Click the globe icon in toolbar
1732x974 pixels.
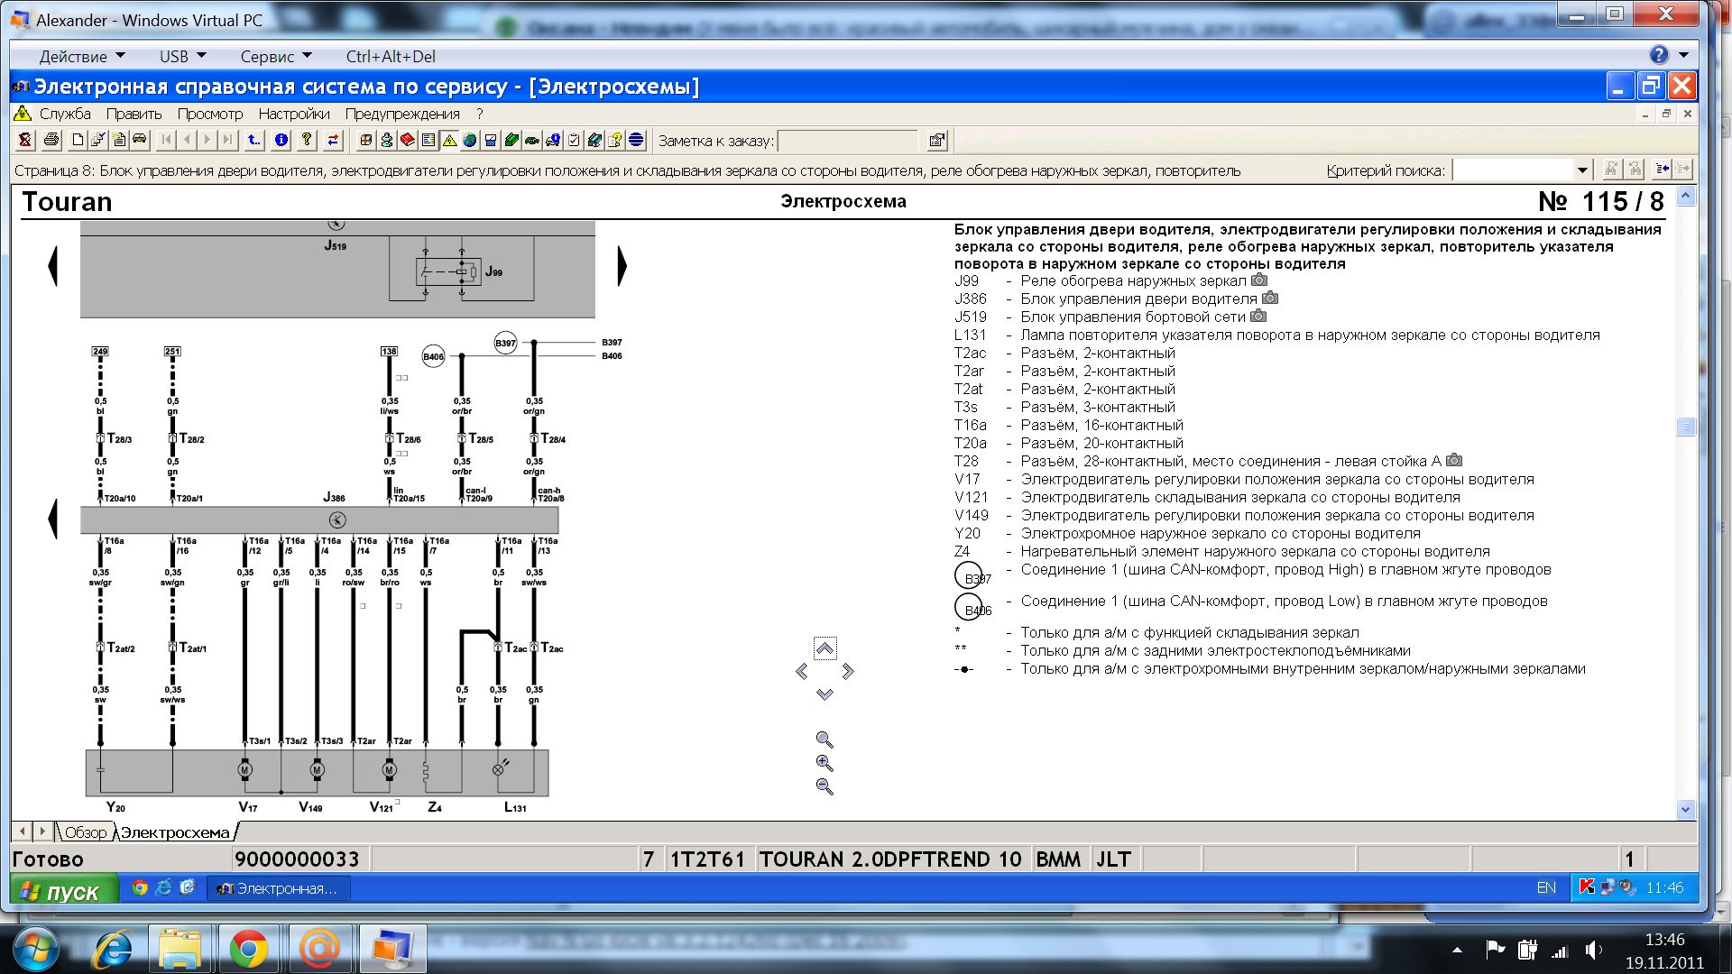(470, 140)
